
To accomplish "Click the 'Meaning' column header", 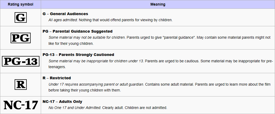I will click(x=158, y=5).
